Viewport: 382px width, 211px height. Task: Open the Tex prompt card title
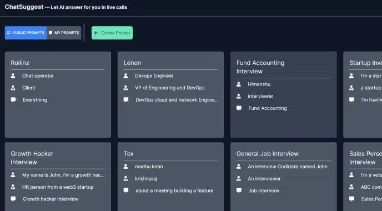tap(129, 154)
